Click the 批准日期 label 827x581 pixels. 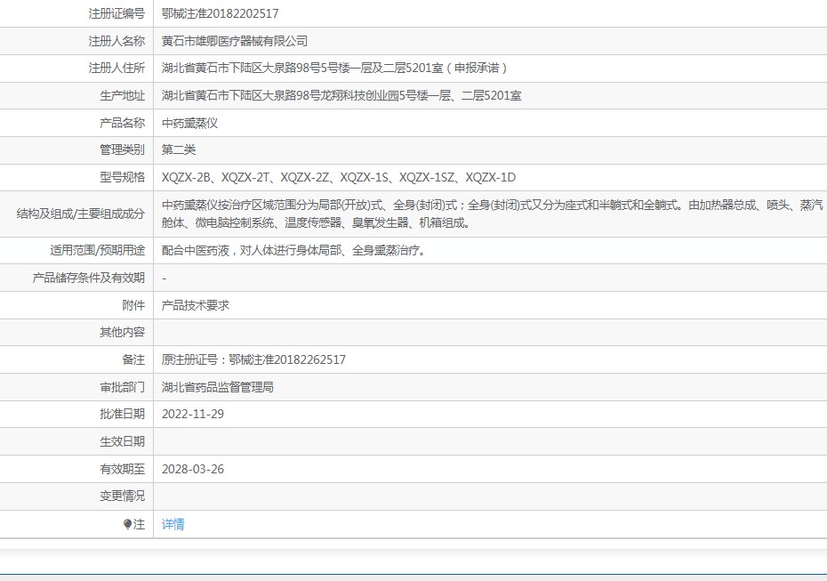click(x=123, y=415)
